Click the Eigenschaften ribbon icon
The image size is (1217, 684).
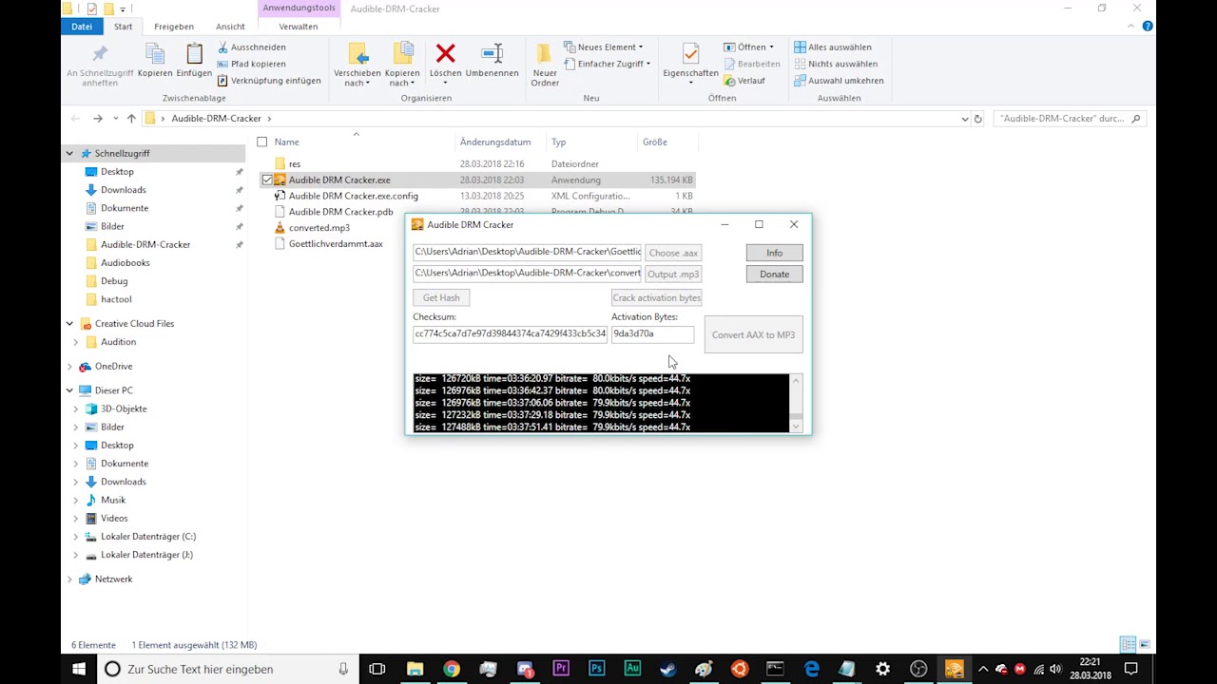click(690, 53)
